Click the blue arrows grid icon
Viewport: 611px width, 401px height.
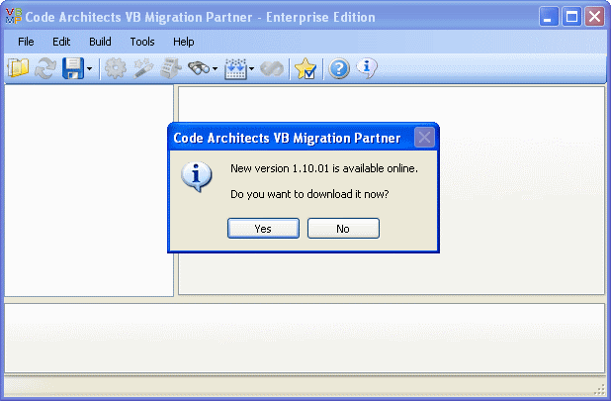coord(235,69)
